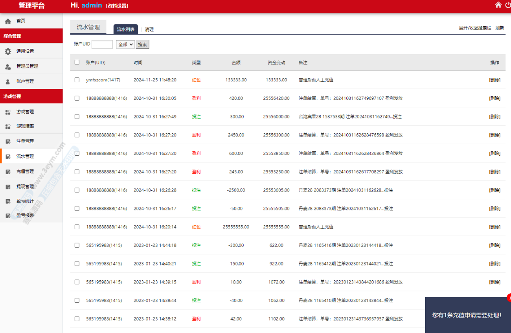Click the power logout icon
This screenshot has width=511, height=333.
tap(508, 5)
